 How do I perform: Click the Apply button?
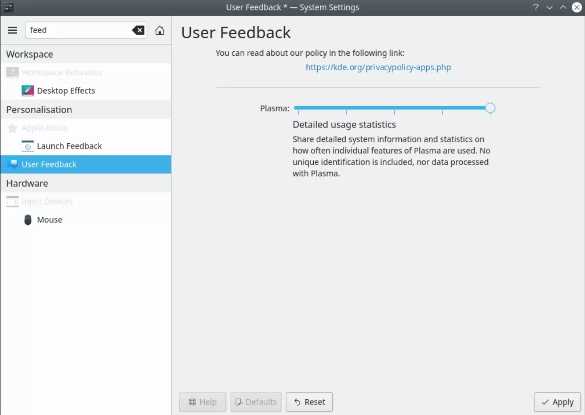pyautogui.click(x=557, y=402)
